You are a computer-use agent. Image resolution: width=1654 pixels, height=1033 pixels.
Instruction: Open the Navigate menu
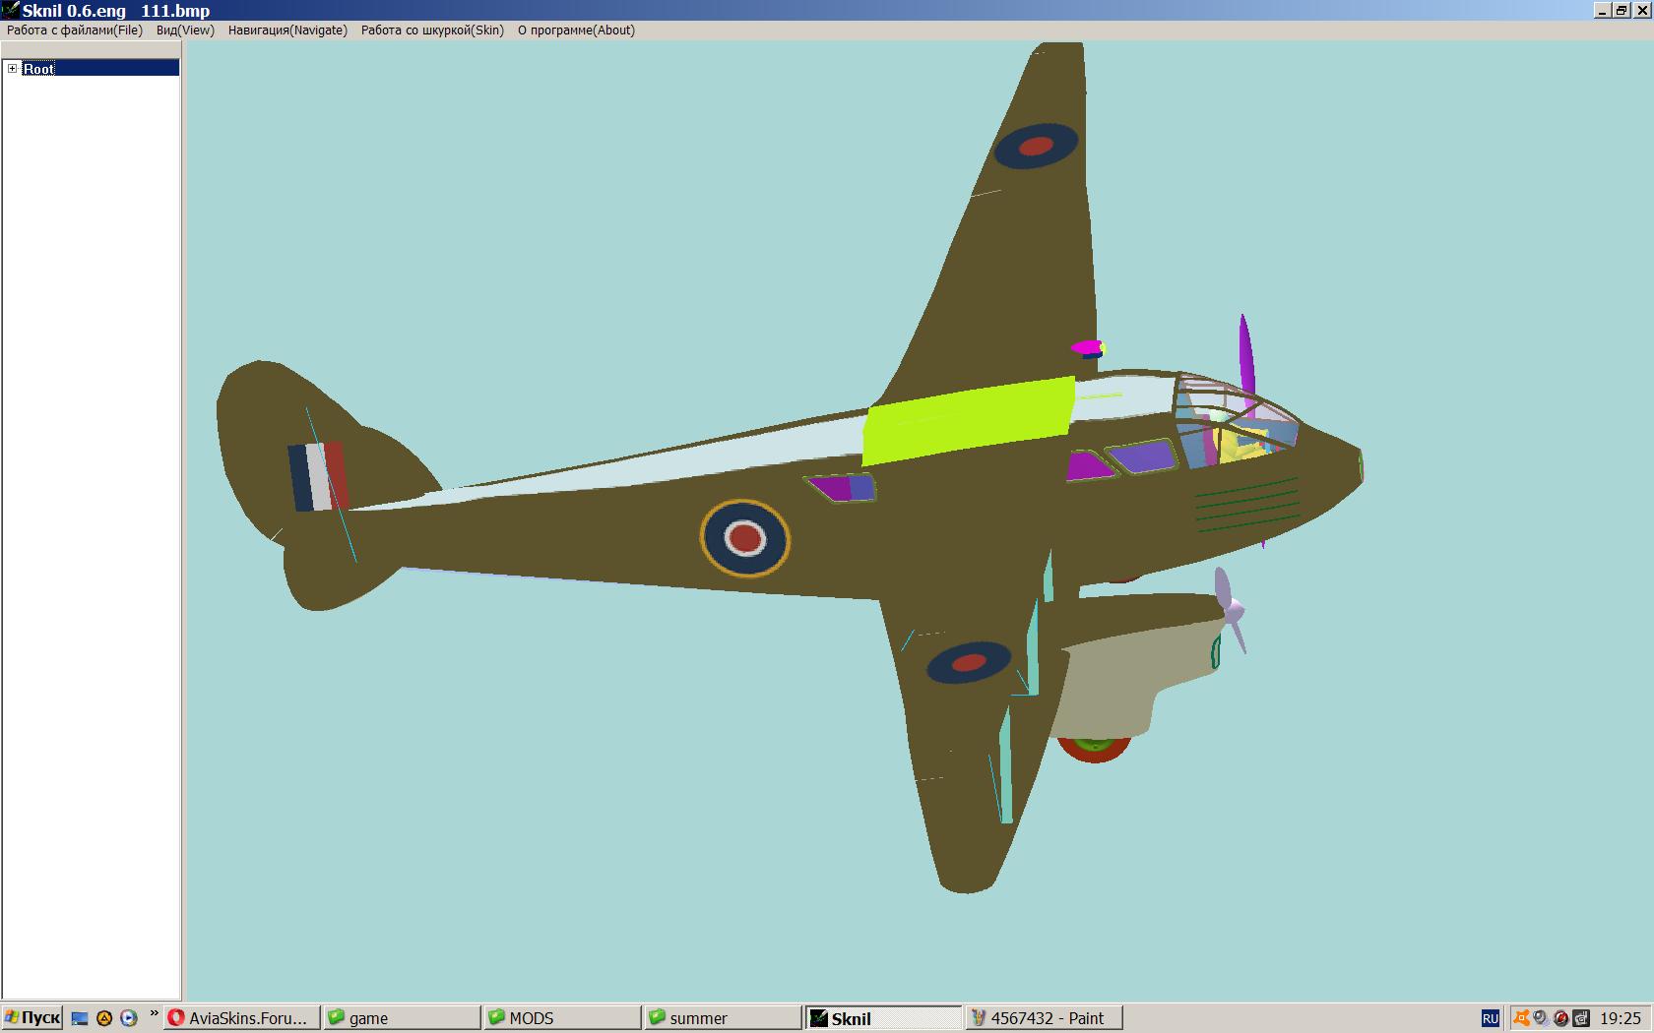click(287, 30)
